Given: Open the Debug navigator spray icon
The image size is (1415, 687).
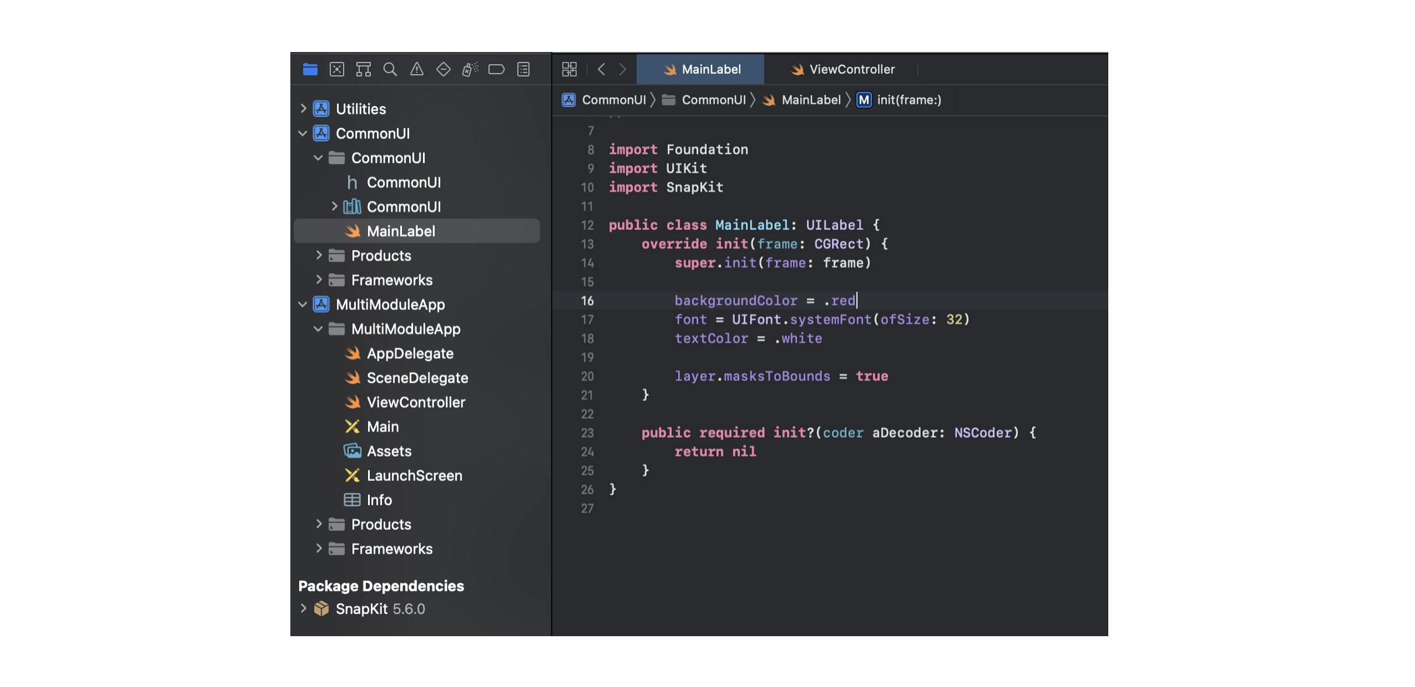Looking at the screenshot, I should pyautogui.click(x=470, y=69).
